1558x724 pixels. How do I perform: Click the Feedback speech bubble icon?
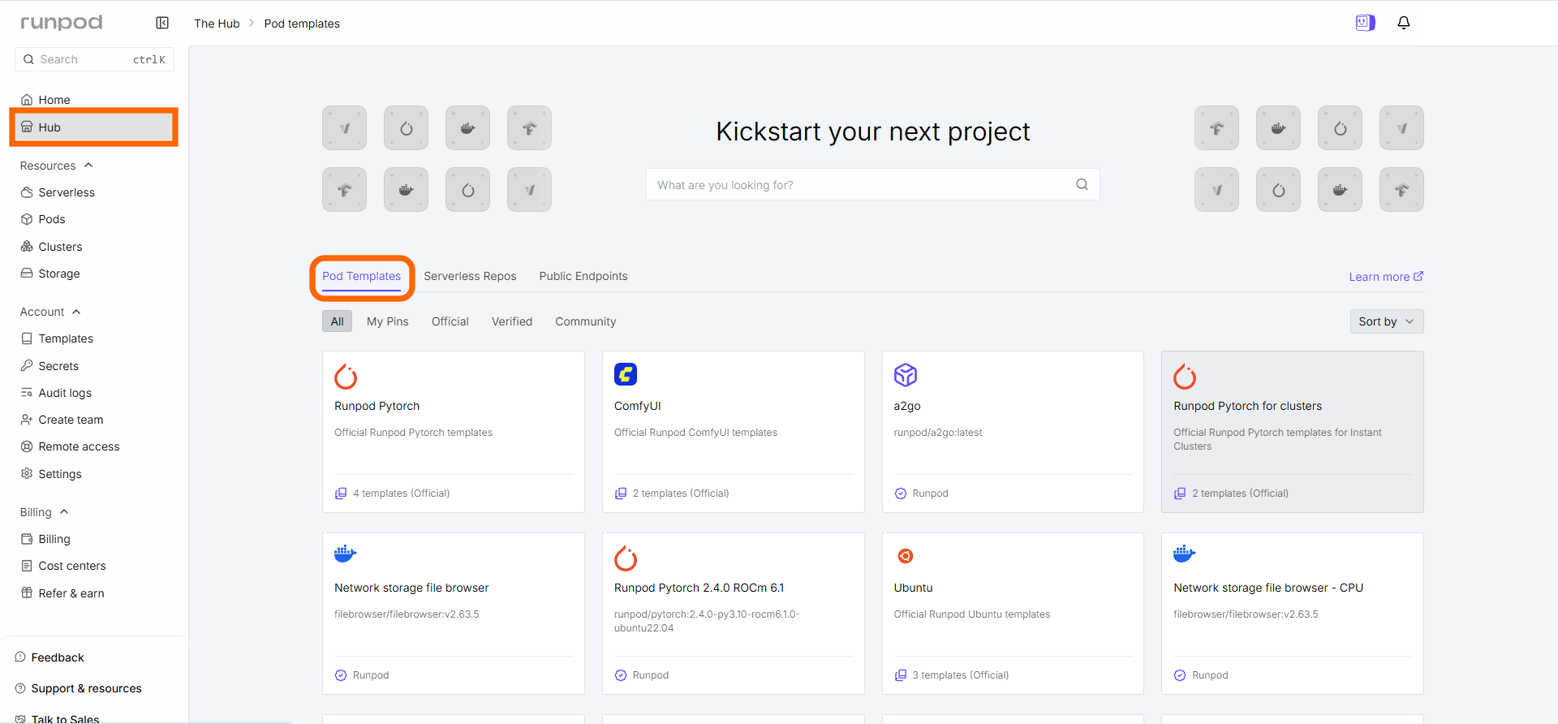click(20, 657)
